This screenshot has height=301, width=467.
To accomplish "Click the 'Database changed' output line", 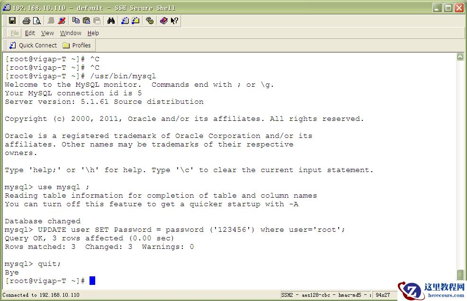I will 43,221.
